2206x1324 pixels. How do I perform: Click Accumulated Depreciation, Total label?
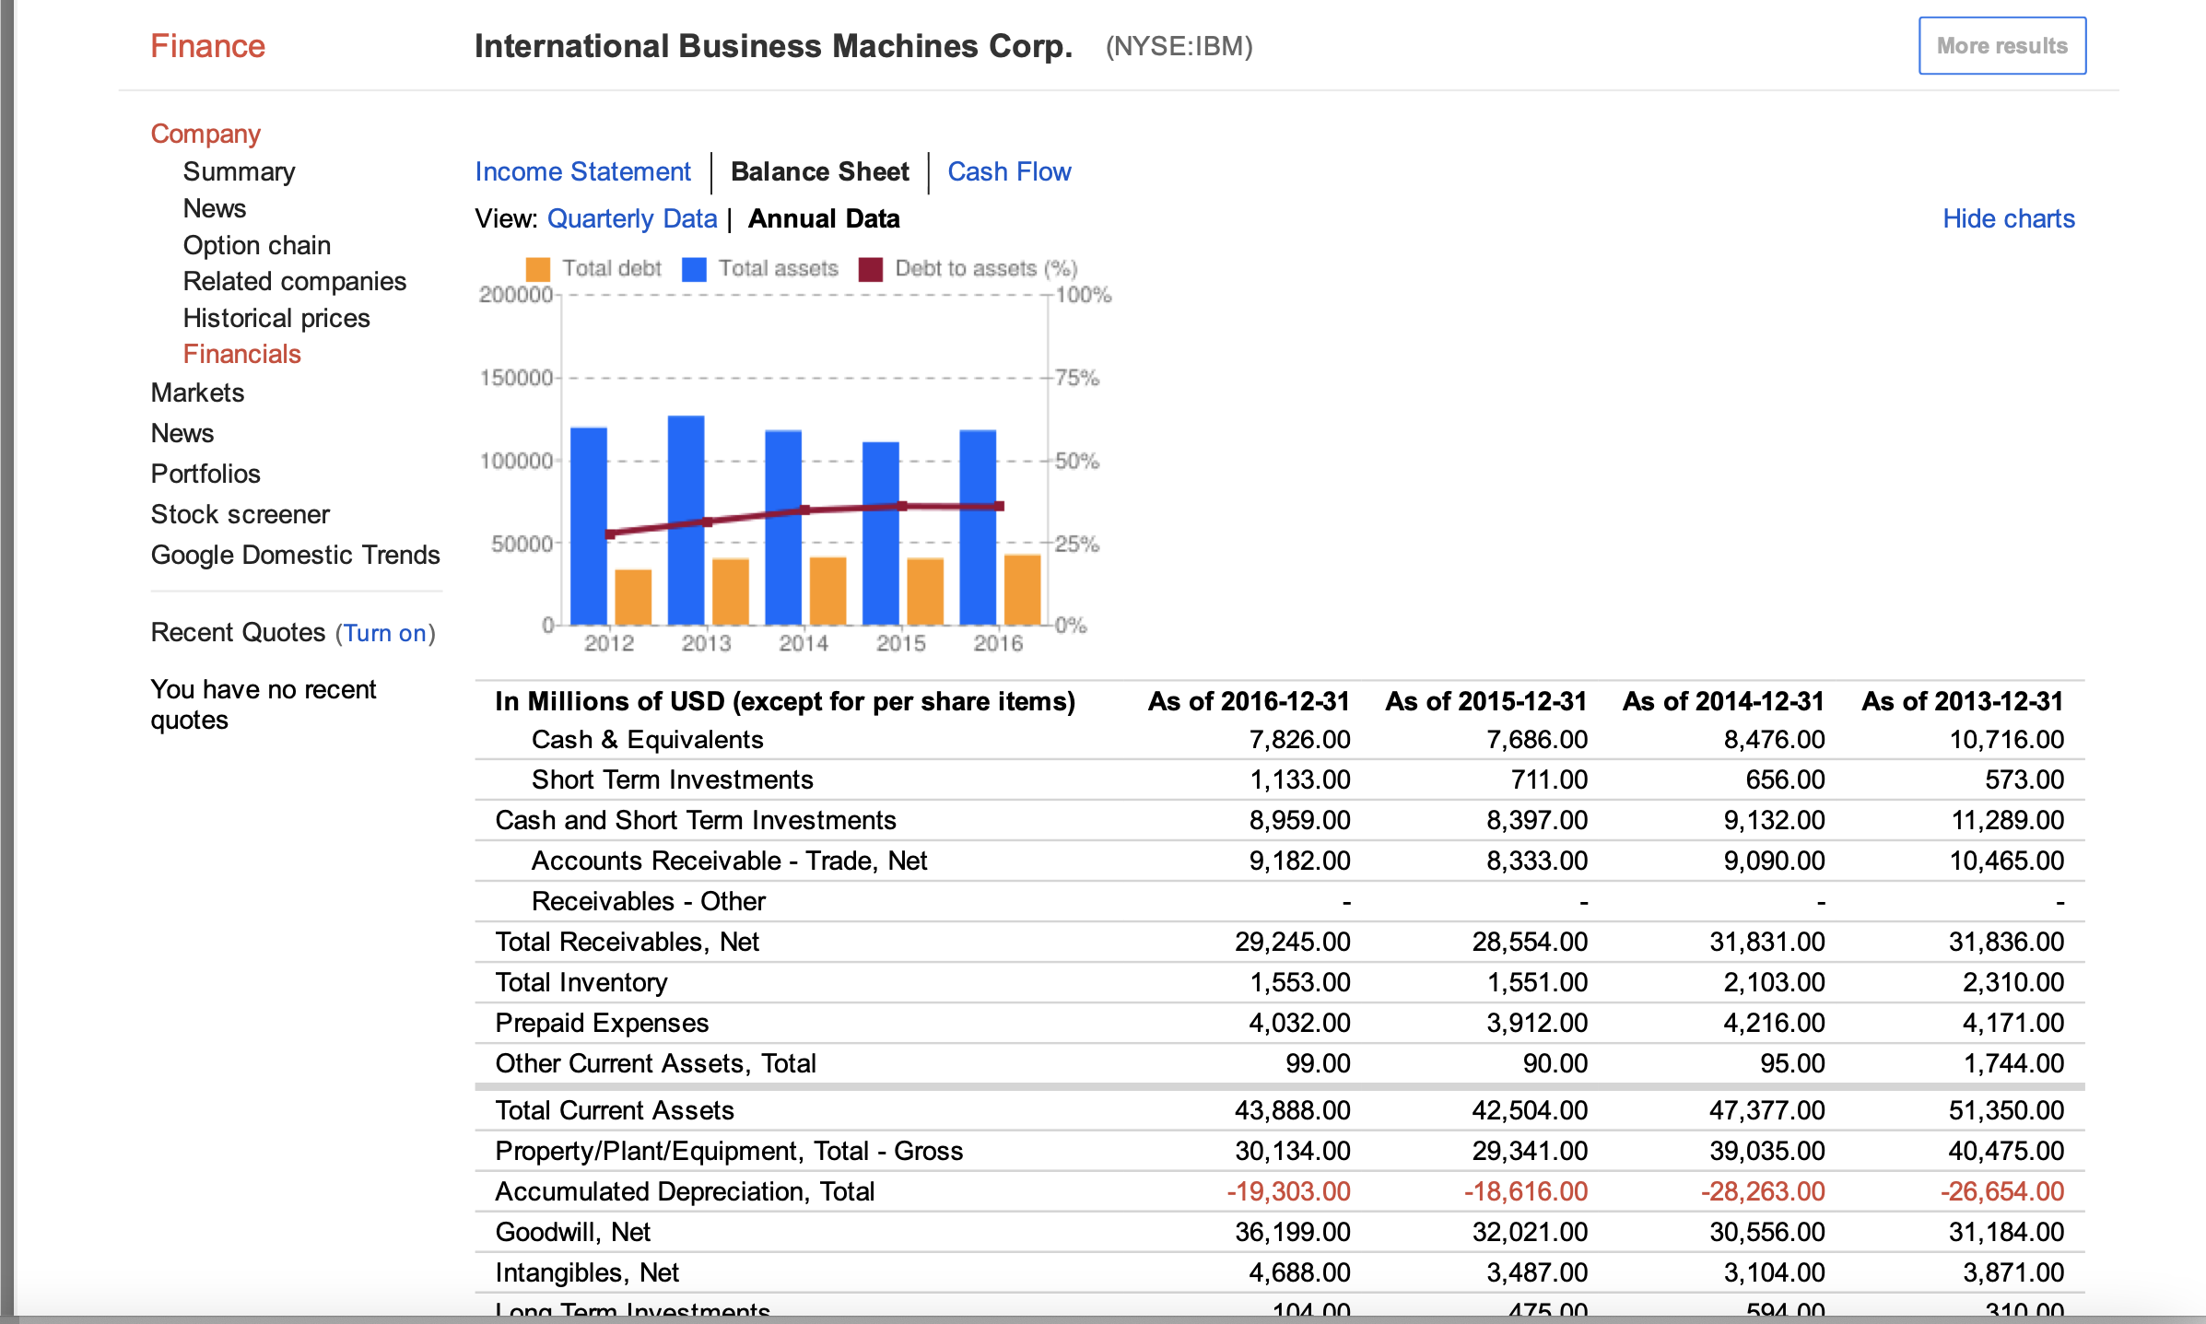click(x=685, y=1191)
